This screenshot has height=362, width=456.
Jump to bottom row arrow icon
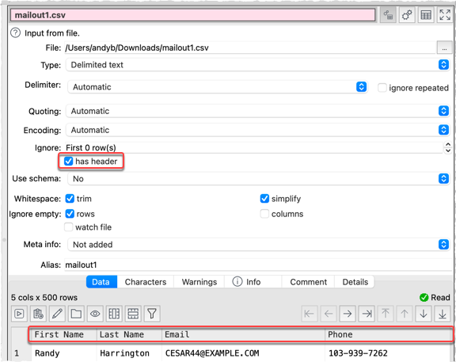443,314
